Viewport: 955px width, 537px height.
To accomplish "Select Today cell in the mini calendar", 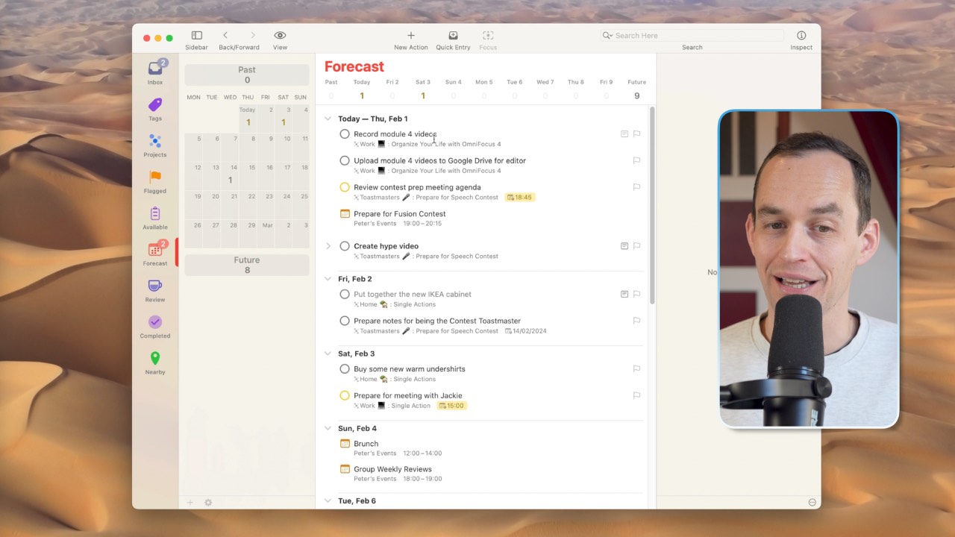I will [x=248, y=117].
